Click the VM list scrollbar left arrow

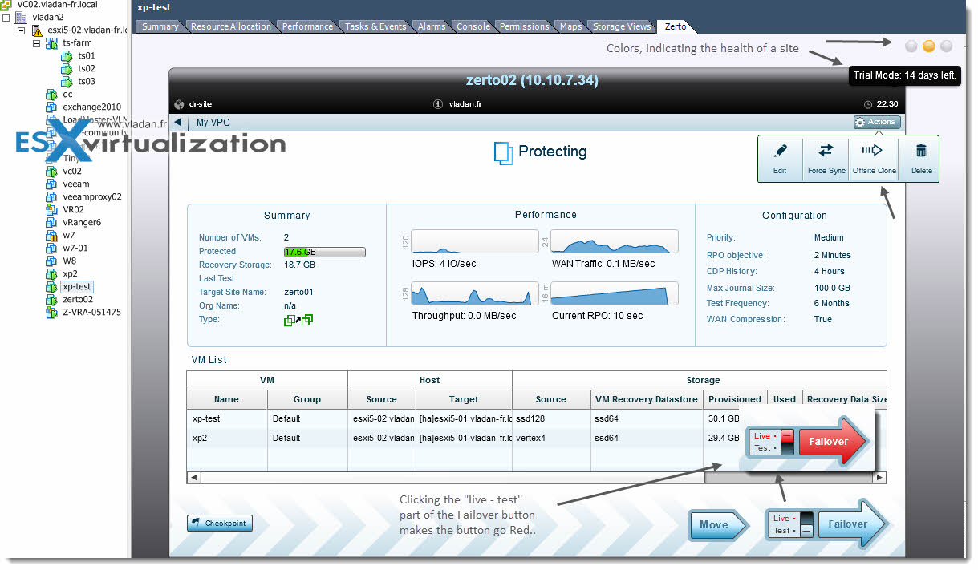coord(193,477)
